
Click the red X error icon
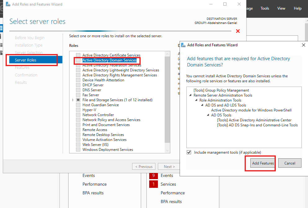tap(238, 31)
